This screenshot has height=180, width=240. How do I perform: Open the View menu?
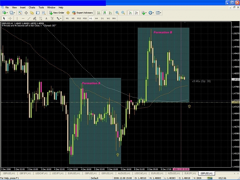pyautogui.click(x=14, y=7)
